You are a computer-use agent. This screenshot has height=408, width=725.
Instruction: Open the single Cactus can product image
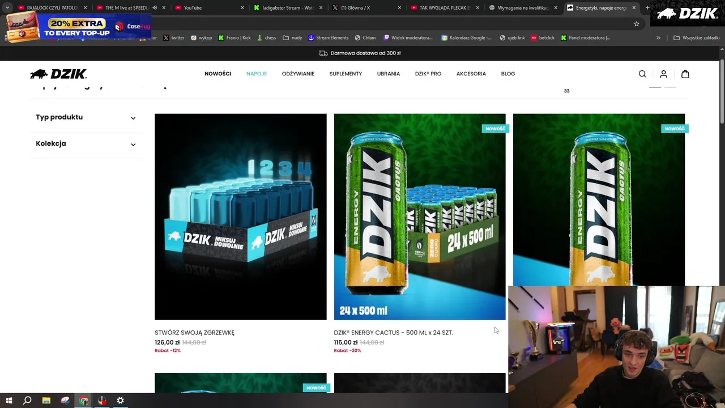click(x=599, y=199)
